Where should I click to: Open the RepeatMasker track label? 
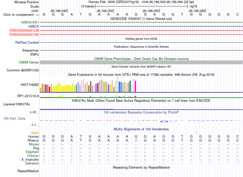click(x=28, y=171)
